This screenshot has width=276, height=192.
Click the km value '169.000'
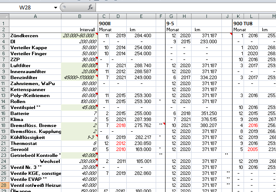pyautogui.click(x=141, y=150)
